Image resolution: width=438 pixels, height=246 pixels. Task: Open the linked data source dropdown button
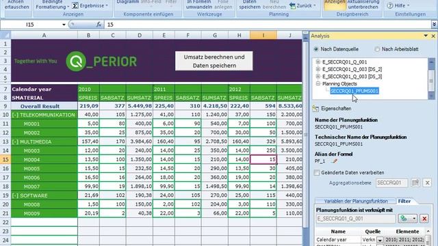(x=408, y=219)
